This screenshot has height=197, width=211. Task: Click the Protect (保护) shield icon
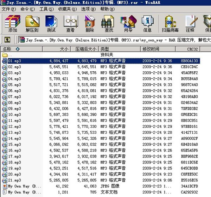(x=207, y=24)
